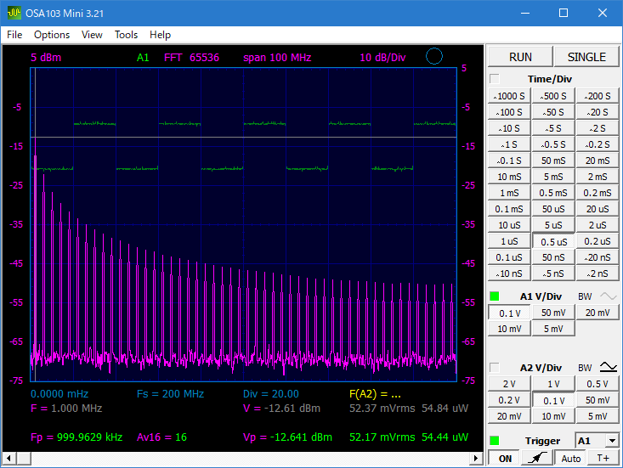Select 0.1 S time per division

[x=509, y=161]
